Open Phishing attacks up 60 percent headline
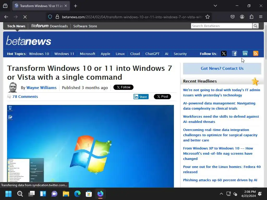Viewport: 267px width, 200px height. click(x=220, y=180)
